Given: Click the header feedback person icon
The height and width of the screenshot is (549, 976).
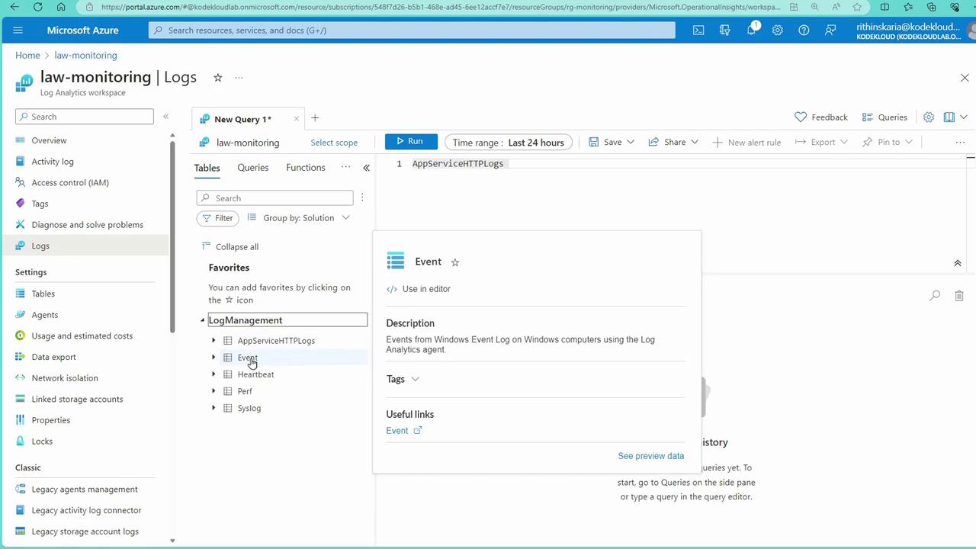Looking at the screenshot, I should pos(830,30).
